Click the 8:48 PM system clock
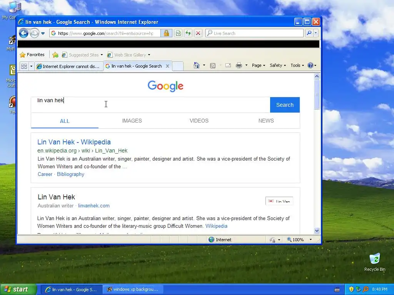394x295 pixels. coord(380,290)
